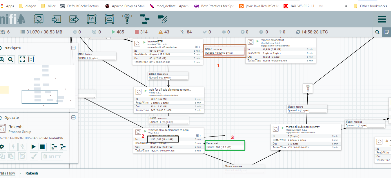Zoom in using Navigate panel
This screenshot has height=180, width=392.
point(2,59)
